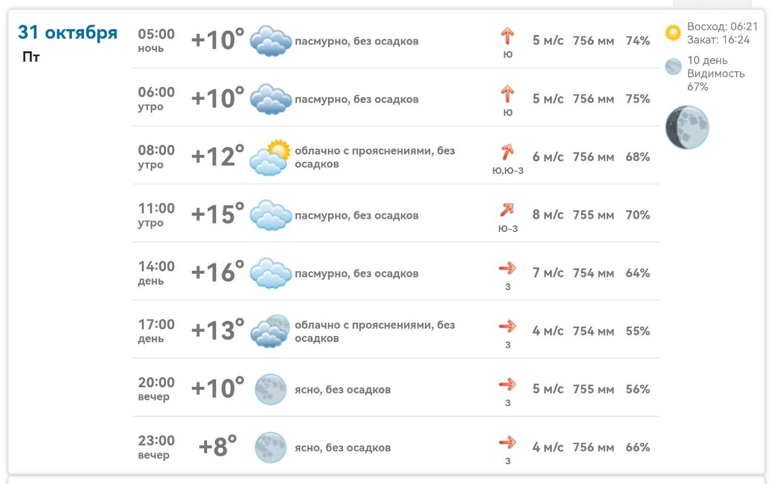773x484 pixels.
Task: Click the 755 мм pressure at 20:00
Action: [x=593, y=389]
